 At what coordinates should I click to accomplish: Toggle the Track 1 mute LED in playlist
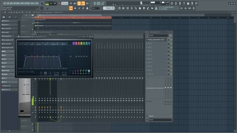click(x=33, y=24)
